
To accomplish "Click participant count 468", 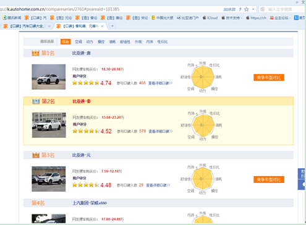I will [x=142, y=83].
